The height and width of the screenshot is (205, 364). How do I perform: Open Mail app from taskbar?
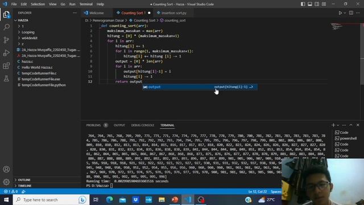pos(123,200)
